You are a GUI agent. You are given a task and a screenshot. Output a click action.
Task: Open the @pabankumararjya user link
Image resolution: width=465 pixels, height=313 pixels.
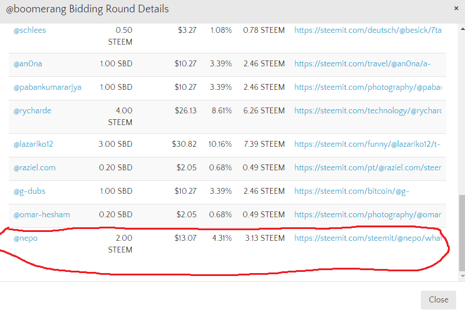click(x=48, y=87)
